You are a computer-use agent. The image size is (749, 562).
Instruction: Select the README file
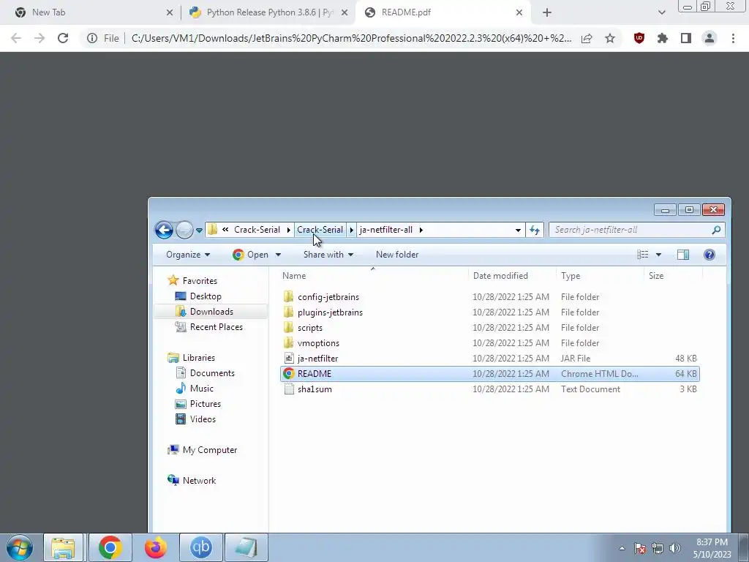[490, 374]
